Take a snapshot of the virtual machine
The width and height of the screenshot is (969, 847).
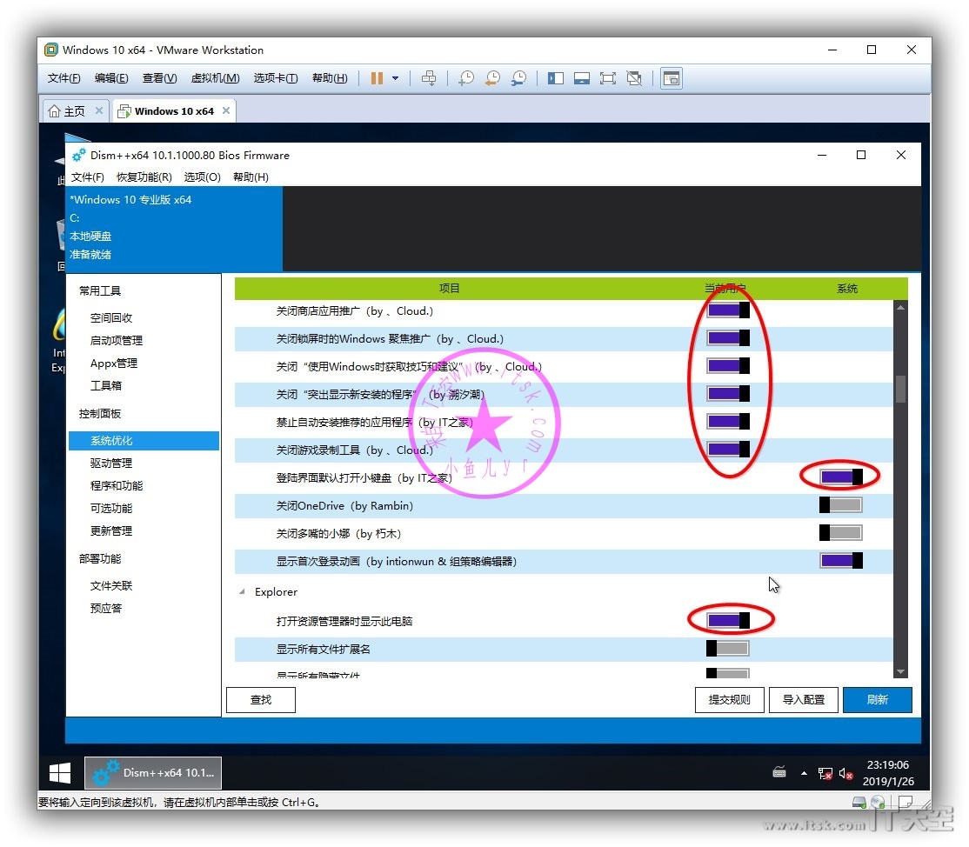pos(466,78)
